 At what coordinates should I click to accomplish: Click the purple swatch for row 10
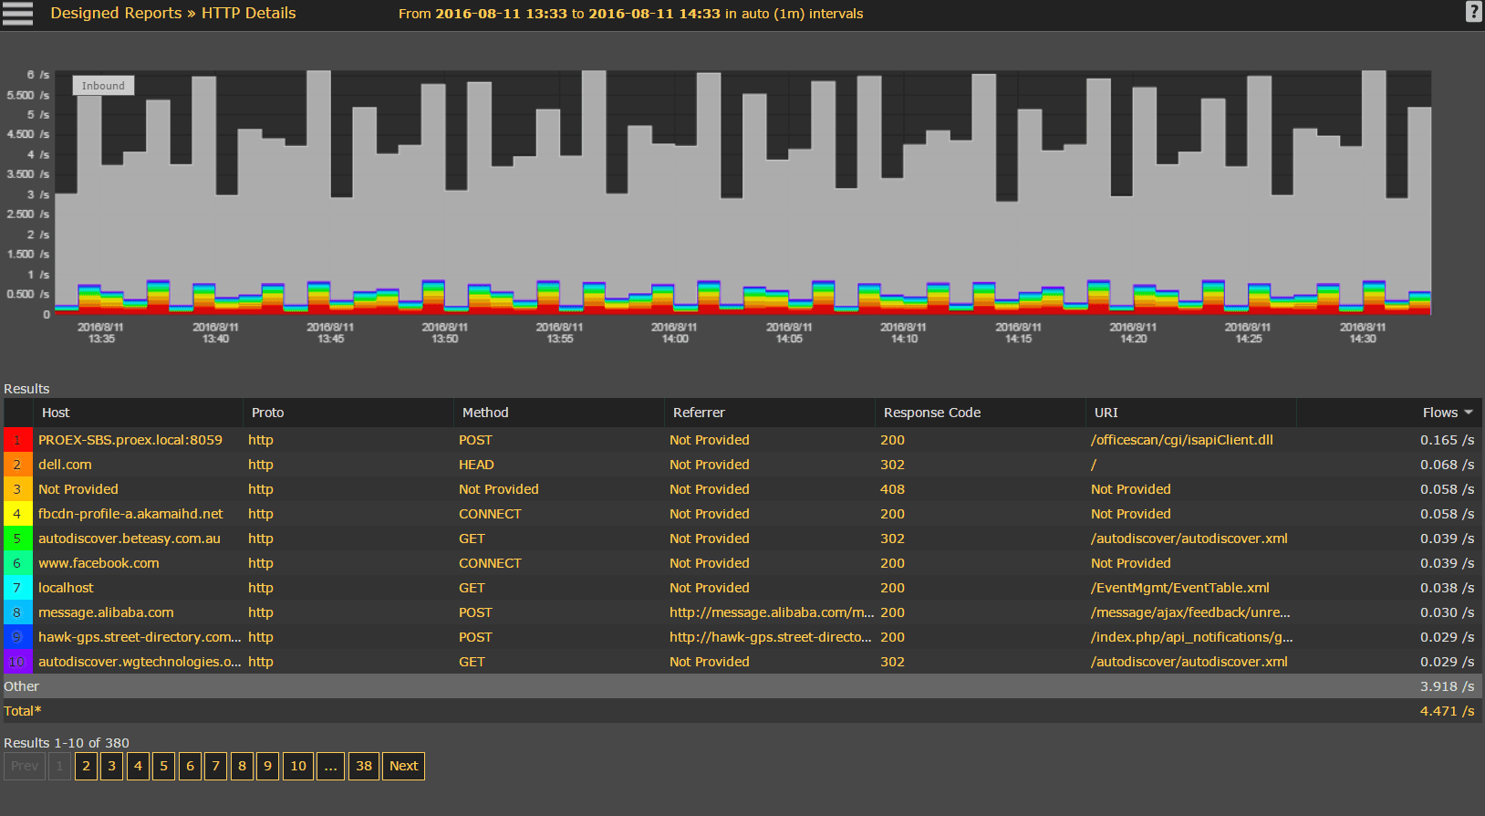tap(17, 662)
